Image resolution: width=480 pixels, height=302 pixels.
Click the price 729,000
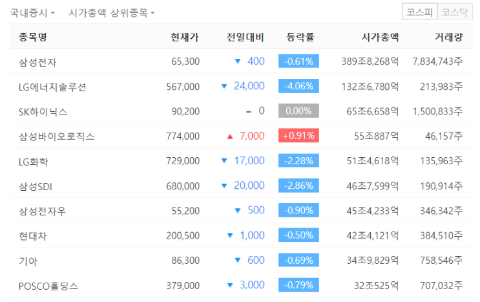(x=183, y=161)
